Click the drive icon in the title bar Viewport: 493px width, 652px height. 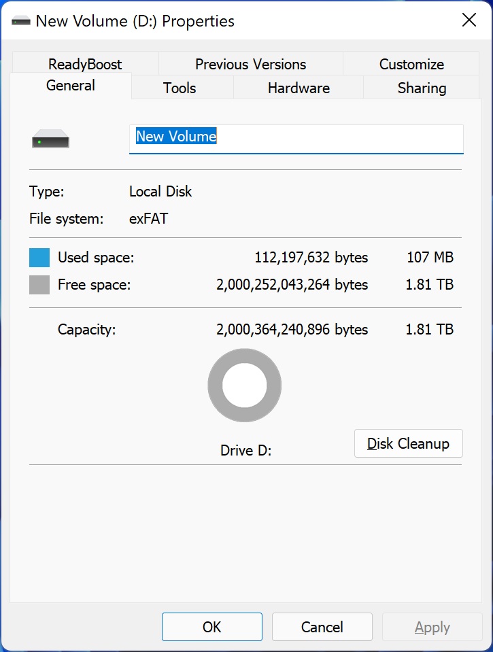(x=21, y=21)
